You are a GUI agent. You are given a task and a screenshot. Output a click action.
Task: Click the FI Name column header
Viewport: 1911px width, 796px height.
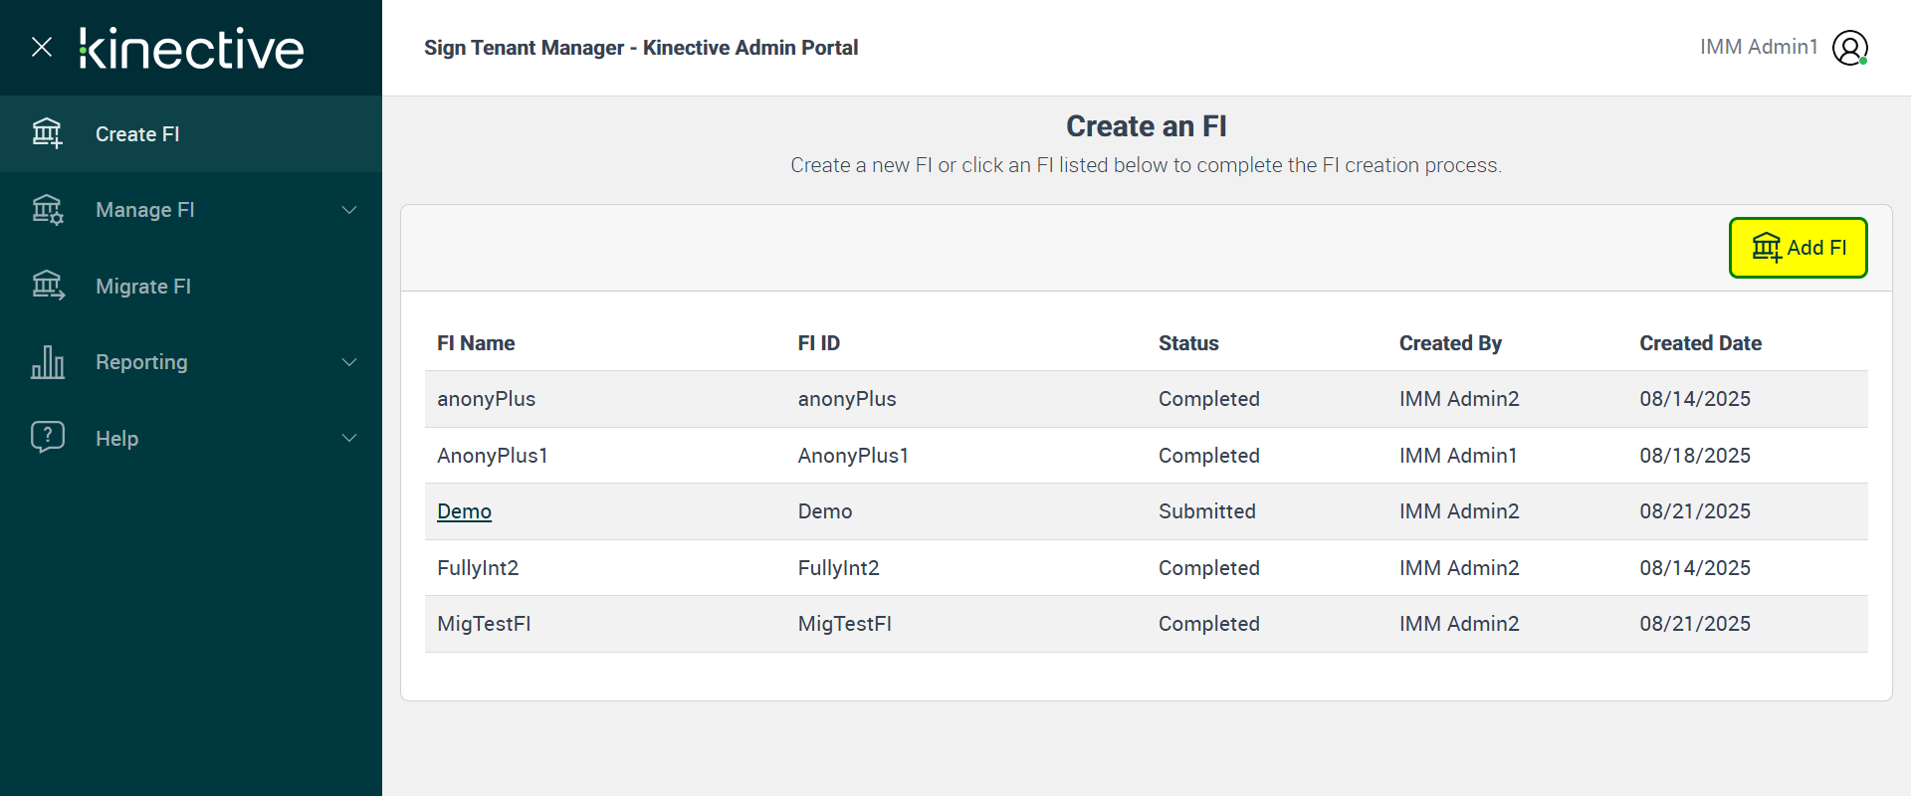click(x=476, y=343)
